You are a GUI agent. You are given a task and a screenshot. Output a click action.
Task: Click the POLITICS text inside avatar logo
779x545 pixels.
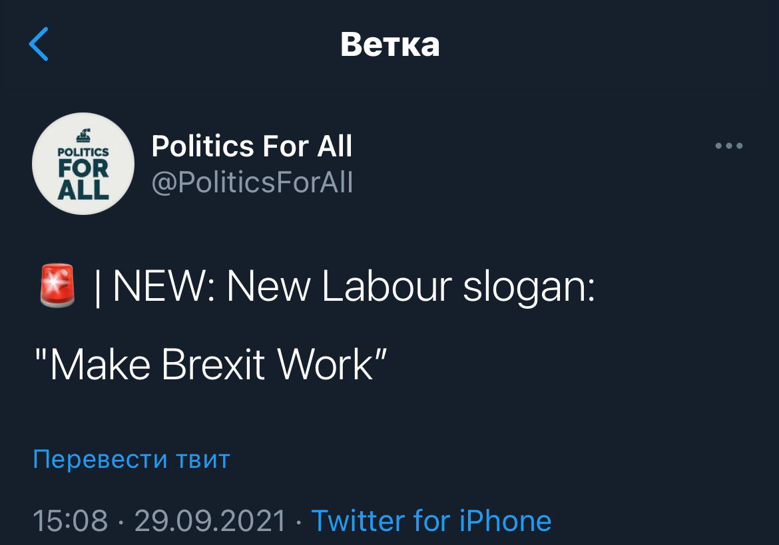[83, 152]
